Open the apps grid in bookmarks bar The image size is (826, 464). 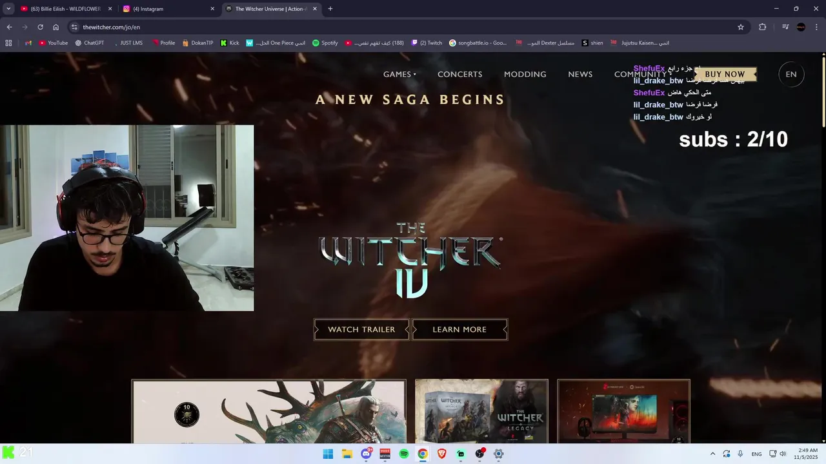coord(8,43)
